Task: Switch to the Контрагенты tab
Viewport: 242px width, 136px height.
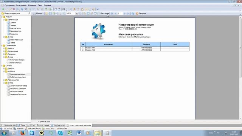Action: (58, 125)
